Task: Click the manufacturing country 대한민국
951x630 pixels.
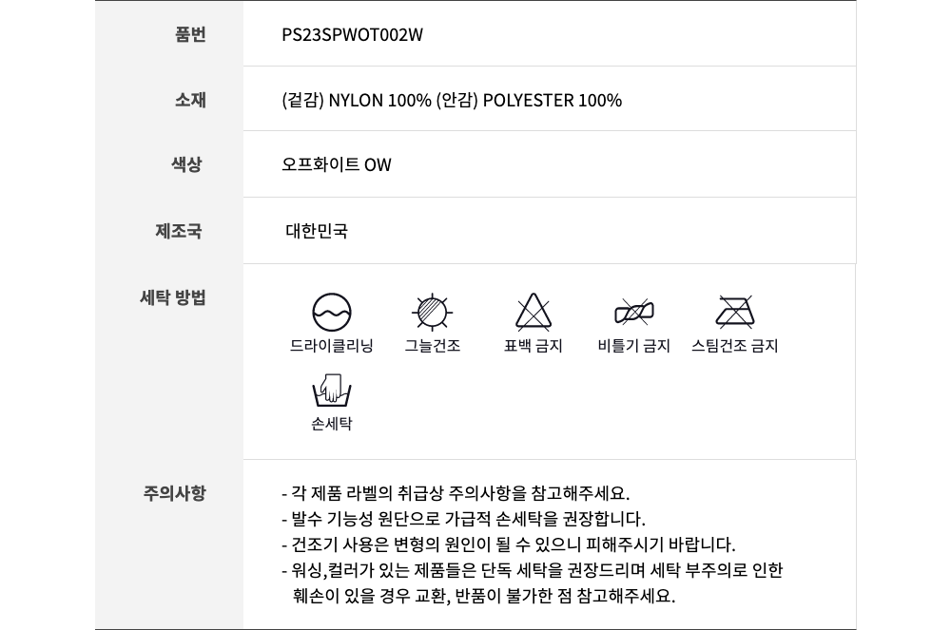Action: tap(317, 231)
